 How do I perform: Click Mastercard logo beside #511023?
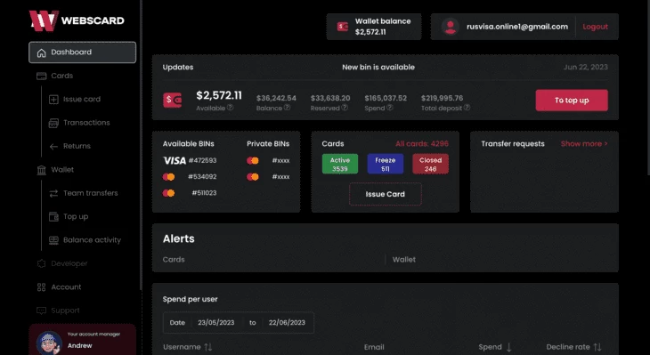(x=168, y=193)
